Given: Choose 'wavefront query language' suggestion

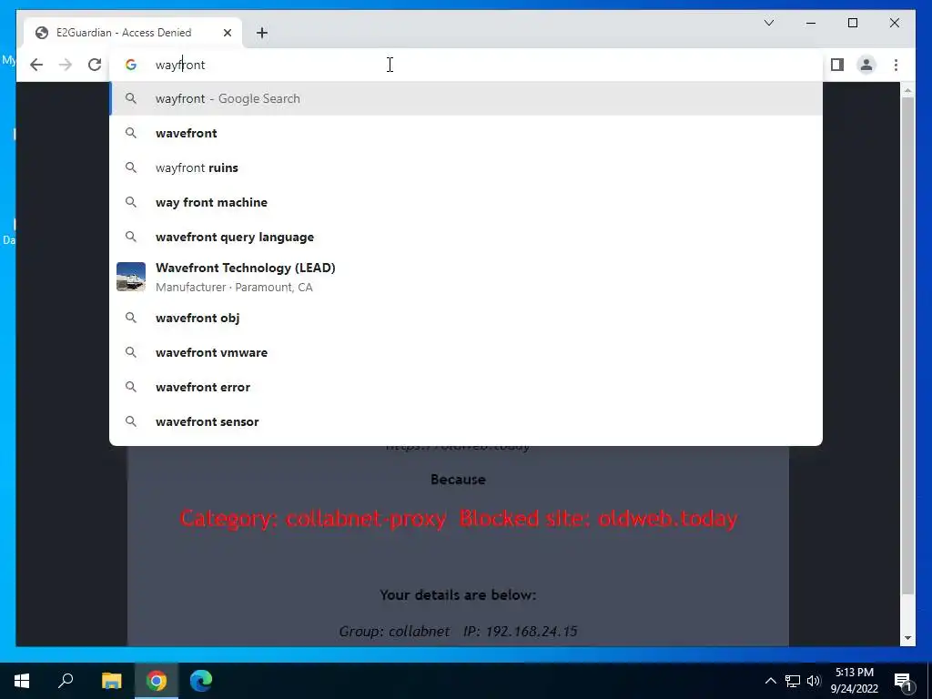Looking at the screenshot, I should coord(466,237).
